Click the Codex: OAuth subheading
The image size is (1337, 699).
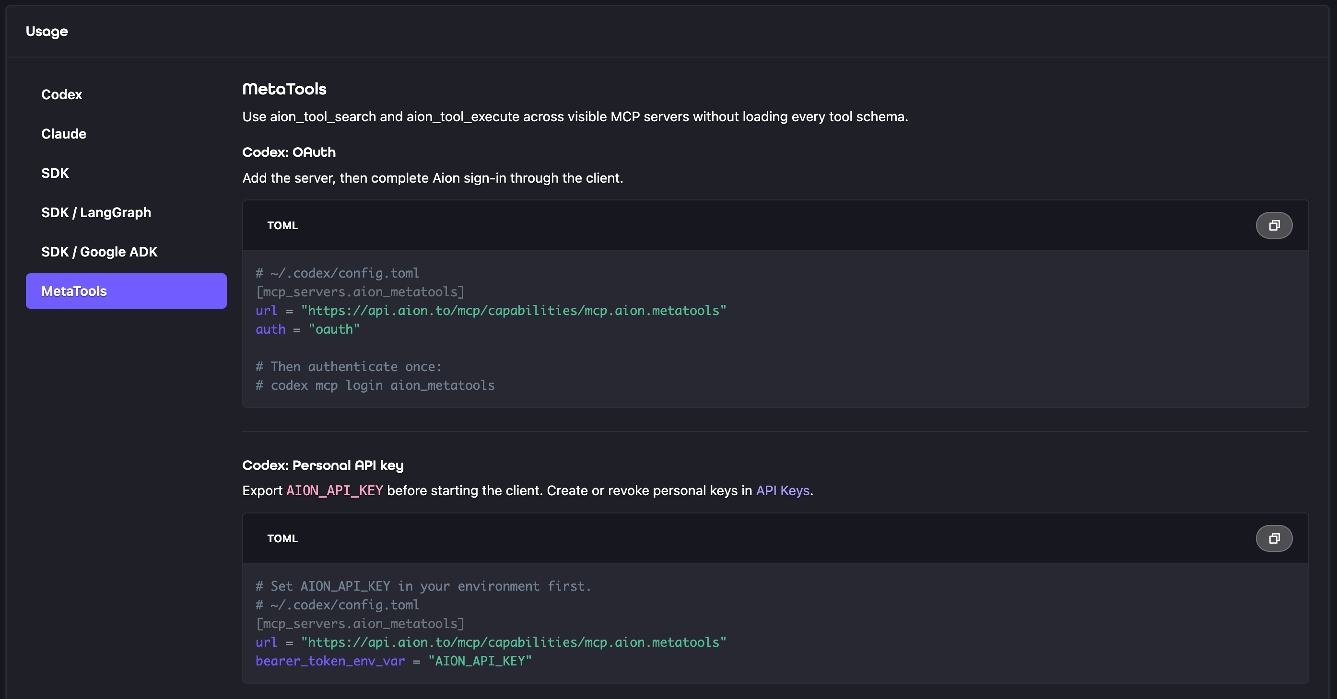pyautogui.click(x=289, y=152)
